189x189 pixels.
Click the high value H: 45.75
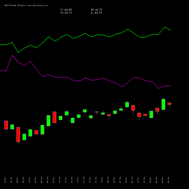[96, 10]
